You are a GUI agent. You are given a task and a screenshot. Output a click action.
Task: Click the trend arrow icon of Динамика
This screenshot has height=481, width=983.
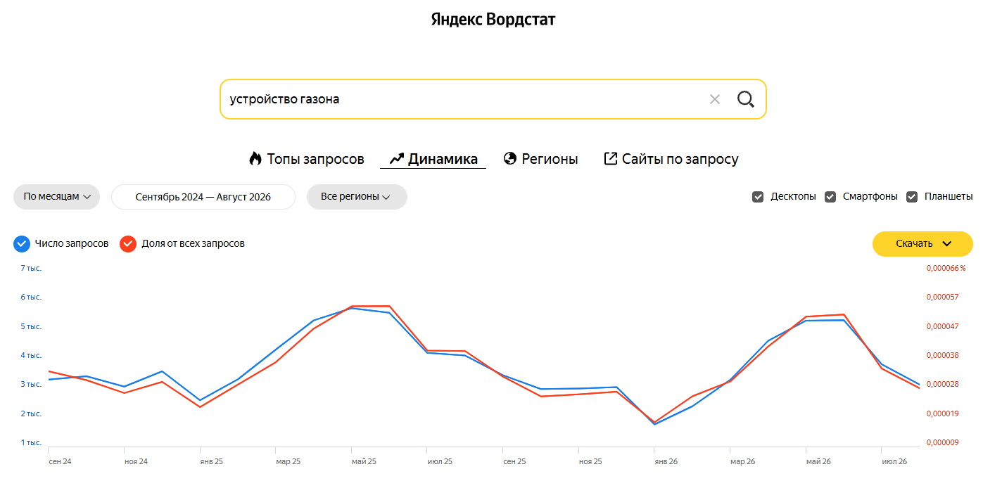tap(396, 159)
